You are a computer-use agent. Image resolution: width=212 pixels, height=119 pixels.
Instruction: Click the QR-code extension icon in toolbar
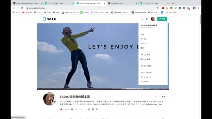coord(180,8)
